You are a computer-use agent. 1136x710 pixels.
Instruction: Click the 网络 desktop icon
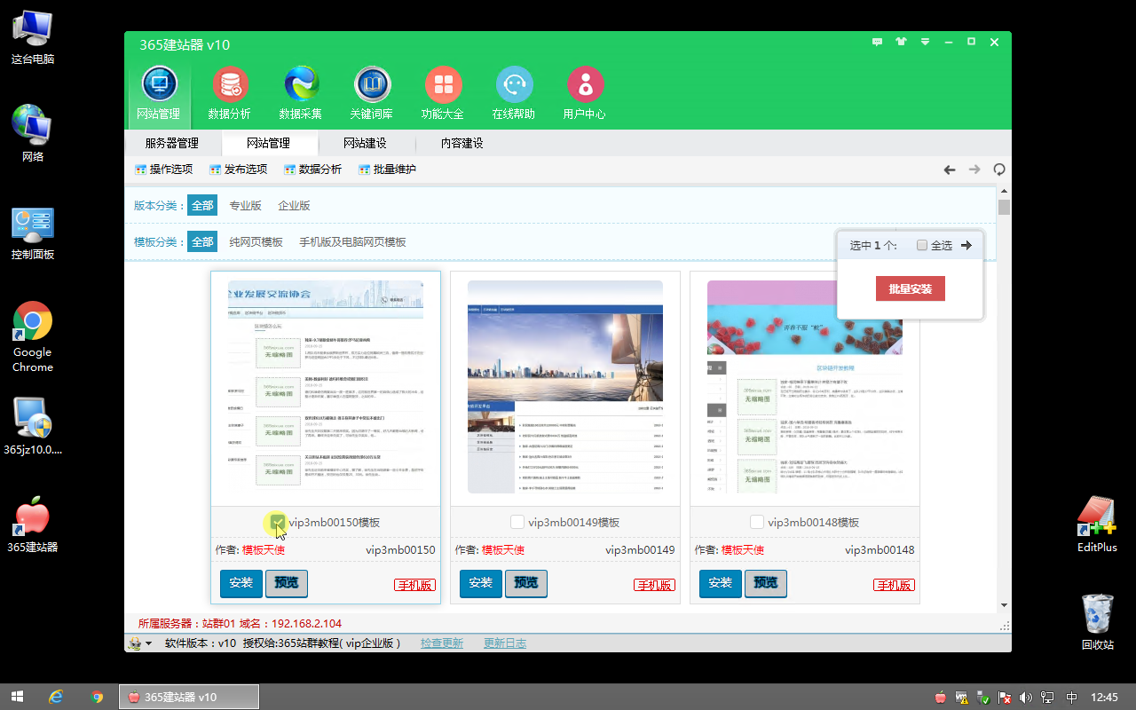point(33,133)
